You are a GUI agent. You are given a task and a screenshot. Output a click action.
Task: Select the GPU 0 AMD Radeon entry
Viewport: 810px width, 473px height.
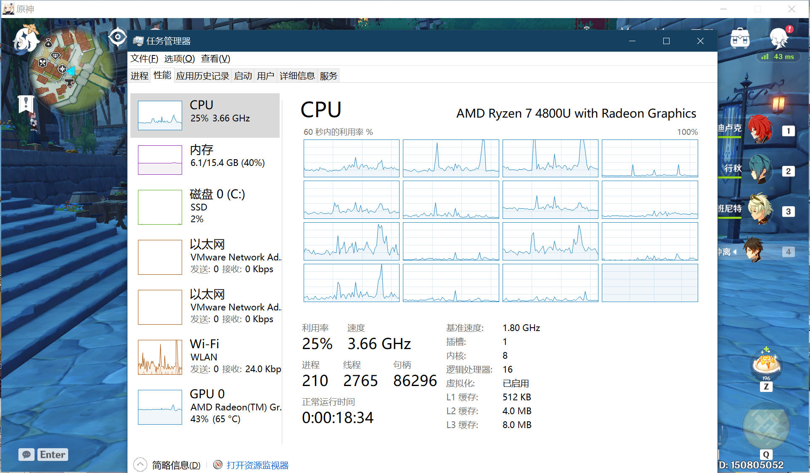pos(205,407)
